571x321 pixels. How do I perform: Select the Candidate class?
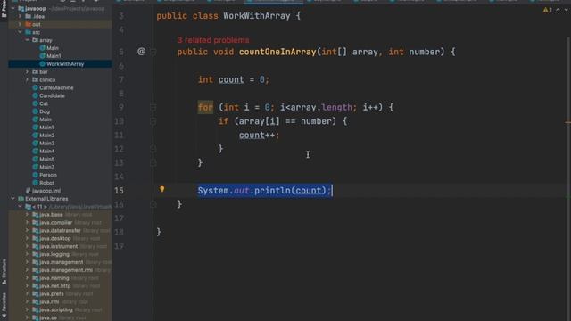click(52, 95)
